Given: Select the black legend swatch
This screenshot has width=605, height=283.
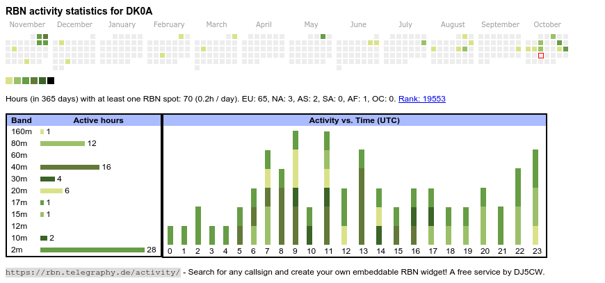Looking at the screenshot, I should pyautogui.click(x=51, y=81).
